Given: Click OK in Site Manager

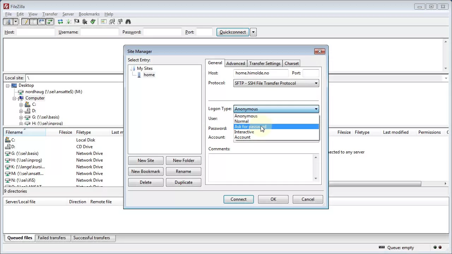Looking at the screenshot, I should tap(273, 199).
